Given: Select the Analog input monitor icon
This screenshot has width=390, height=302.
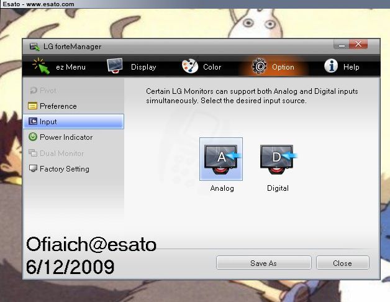Looking at the screenshot, I should (x=221, y=159).
